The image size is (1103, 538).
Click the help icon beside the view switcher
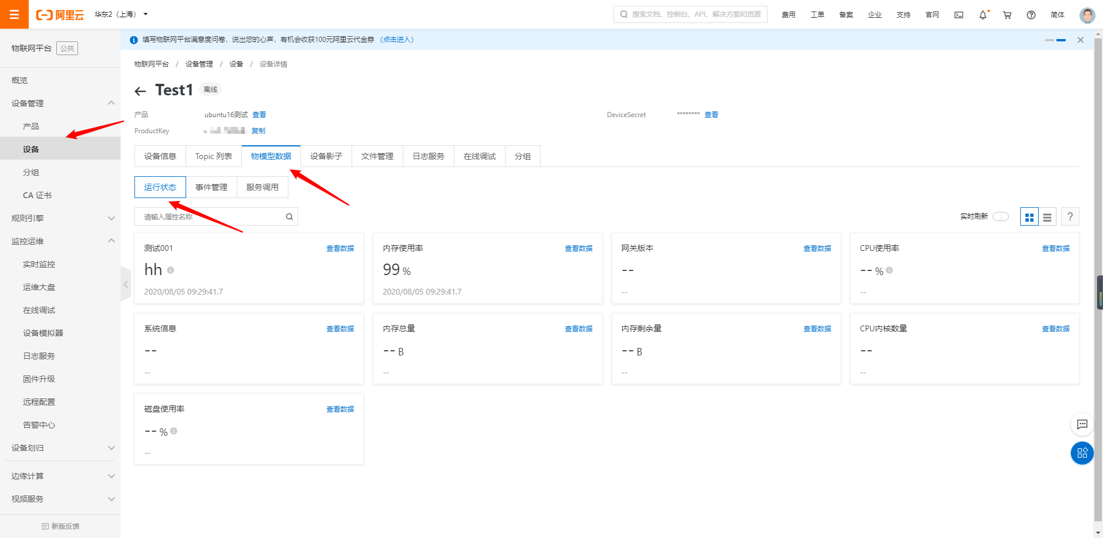1070,216
